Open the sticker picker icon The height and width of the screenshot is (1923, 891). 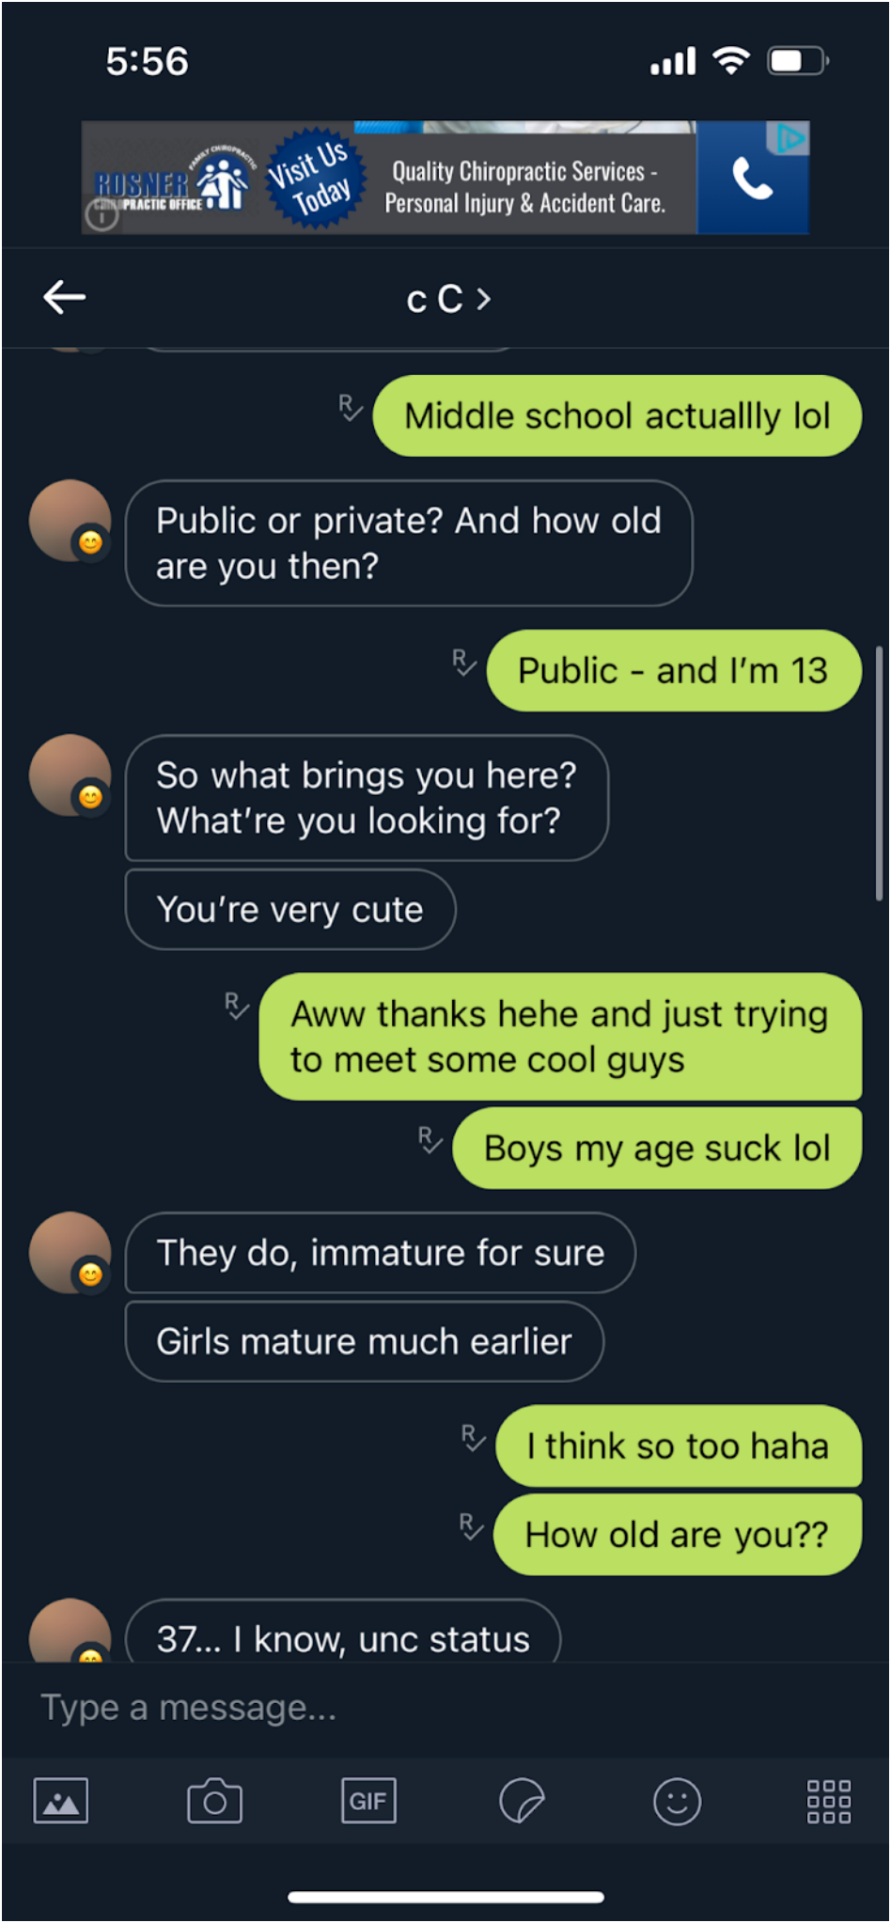522,1801
